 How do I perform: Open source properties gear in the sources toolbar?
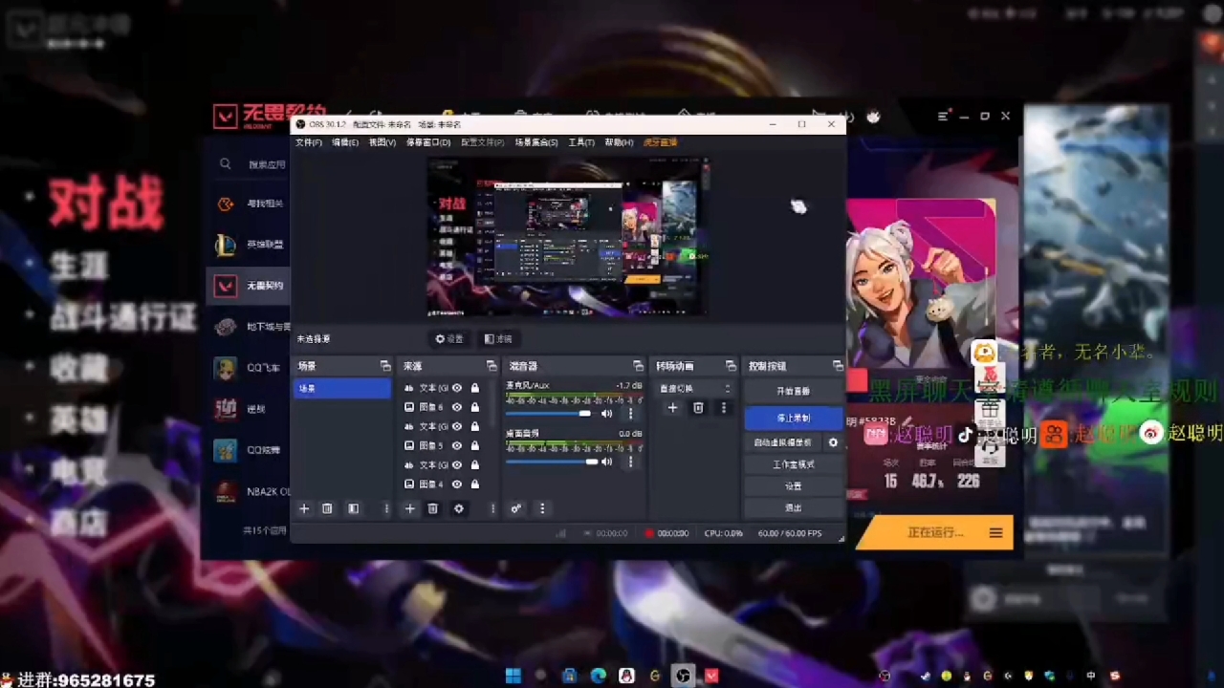459,509
